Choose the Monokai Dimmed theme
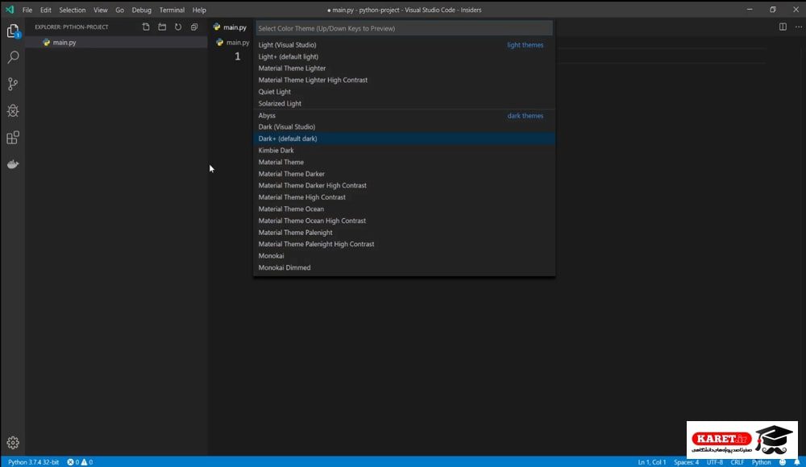 [404, 267]
